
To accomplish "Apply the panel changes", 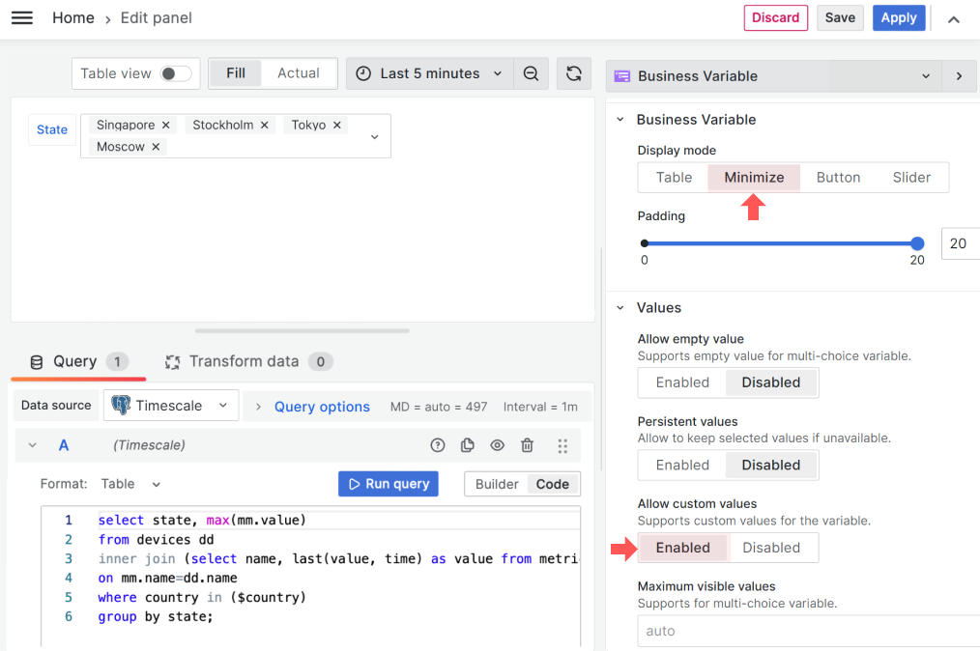I will click(898, 17).
